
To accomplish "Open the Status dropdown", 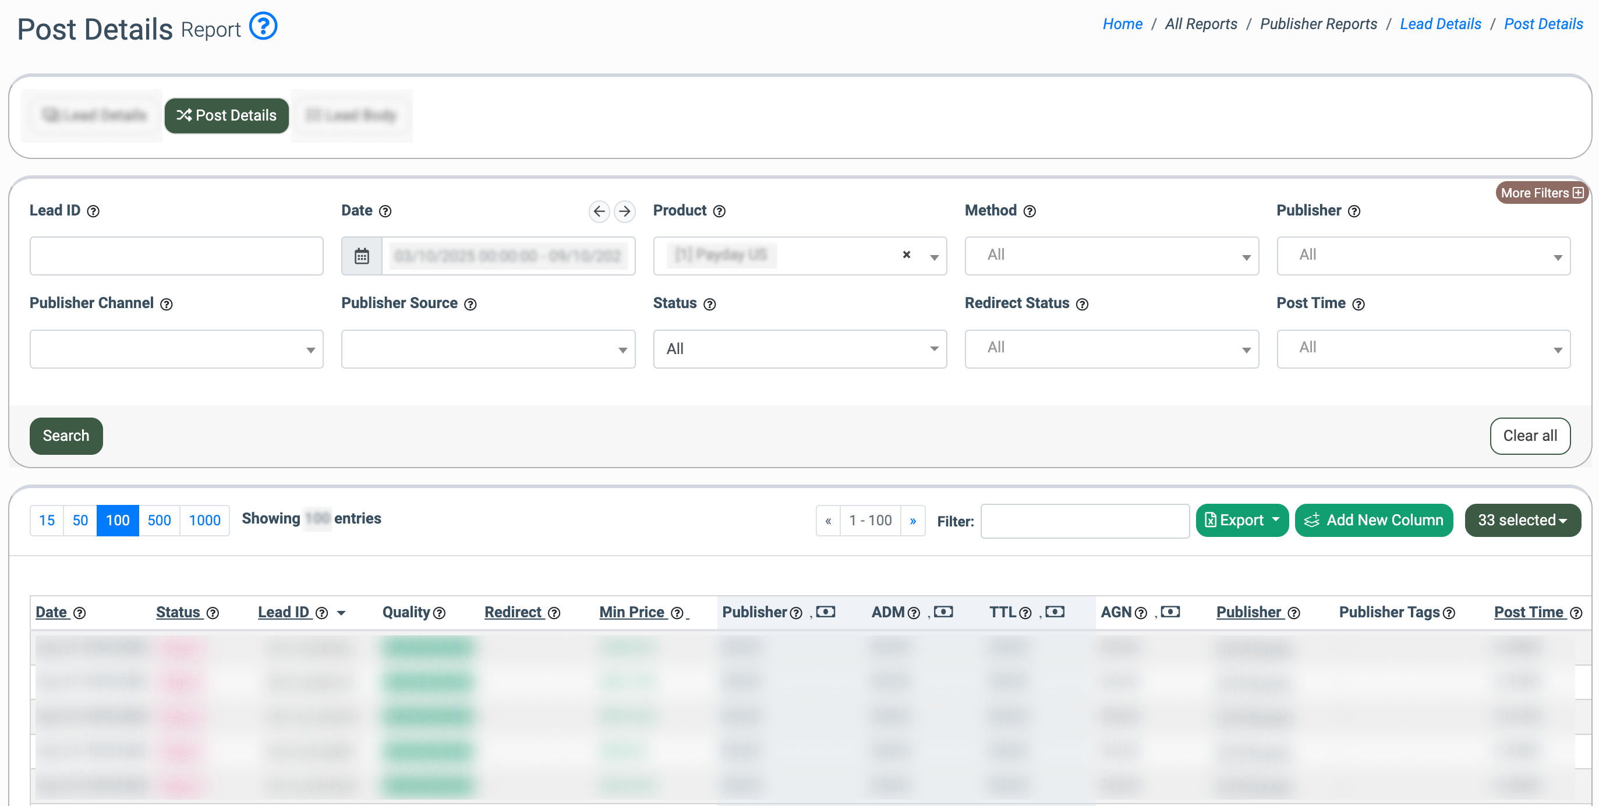I will click(x=799, y=349).
